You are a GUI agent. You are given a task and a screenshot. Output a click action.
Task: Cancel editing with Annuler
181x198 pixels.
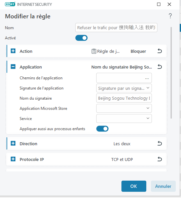pyautogui.click(x=163, y=186)
